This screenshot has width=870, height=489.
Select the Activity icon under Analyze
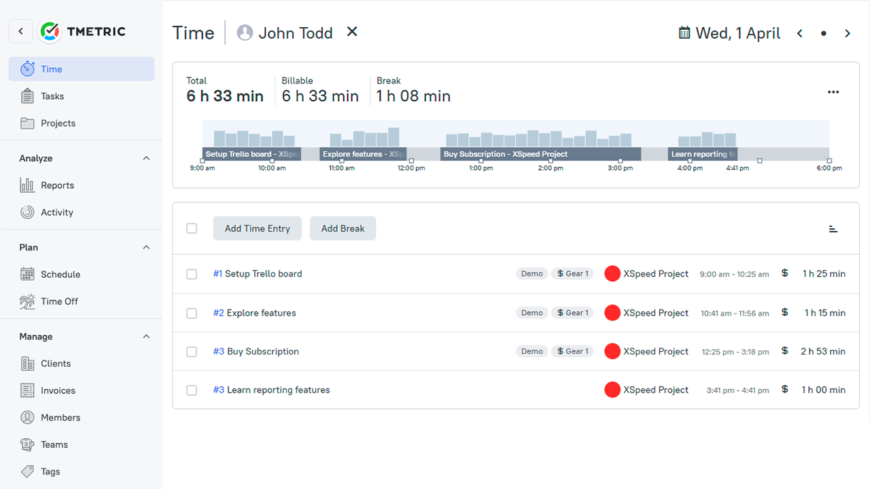[x=26, y=212]
